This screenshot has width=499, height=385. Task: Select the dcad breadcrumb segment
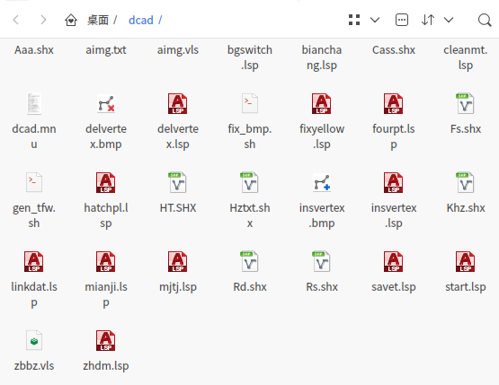(141, 20)
